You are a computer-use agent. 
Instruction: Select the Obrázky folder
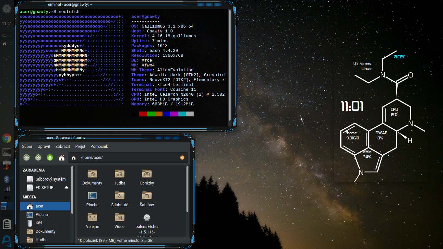(147, 177)
